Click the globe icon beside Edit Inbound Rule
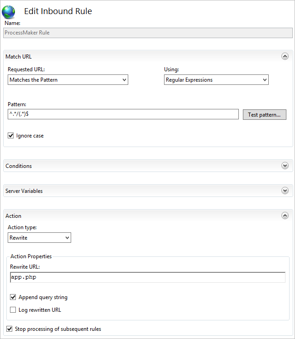 pos(9,12)
